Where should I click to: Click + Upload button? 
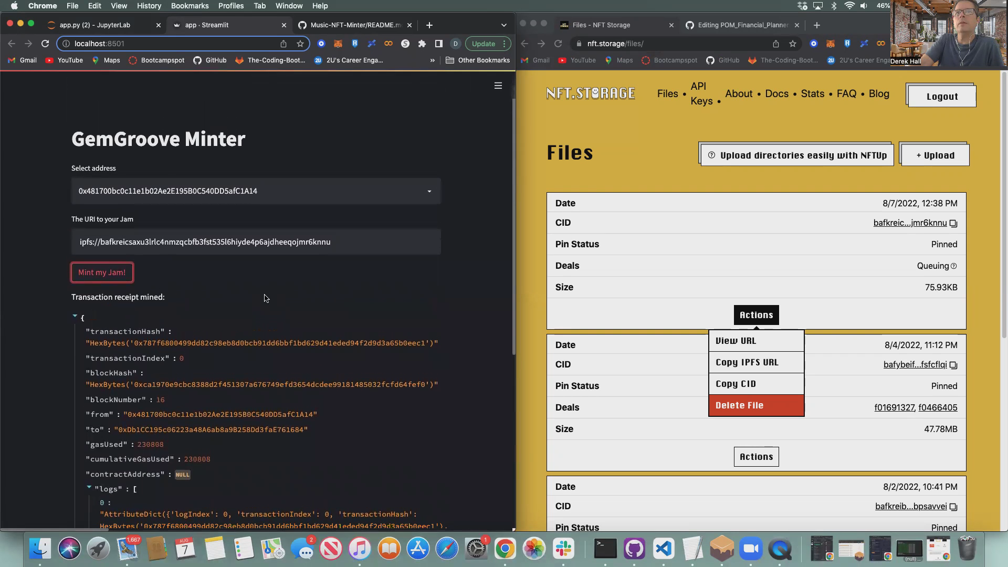click(x=935, y=155)
